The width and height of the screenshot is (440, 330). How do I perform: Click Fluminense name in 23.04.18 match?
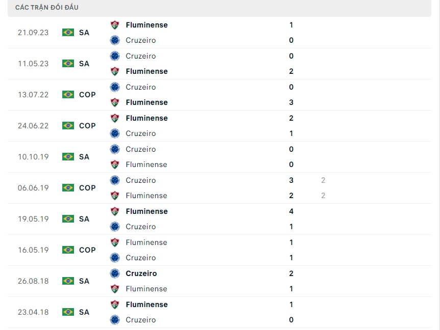(x=146, y=305)
